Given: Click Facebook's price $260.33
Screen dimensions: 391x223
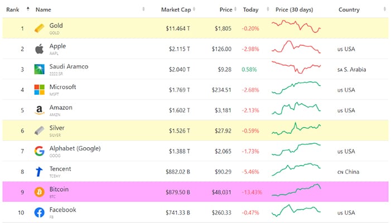Looking at the screenshot, I should tap(221, 213).
